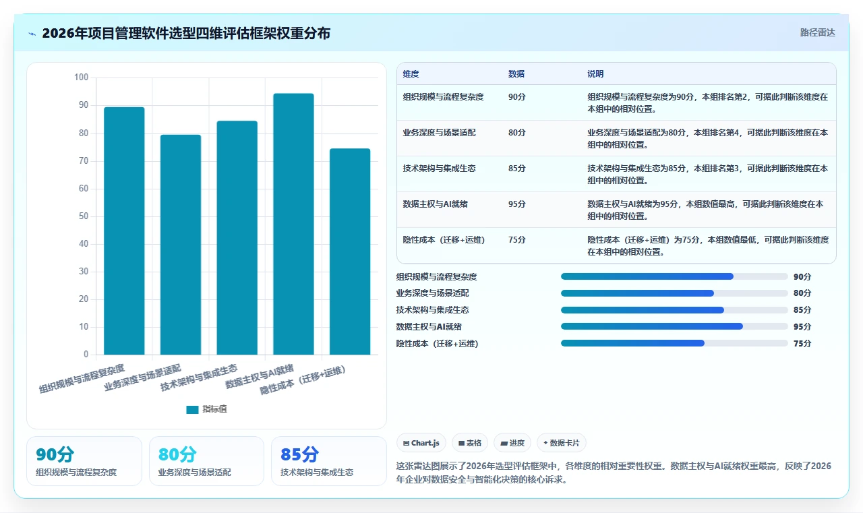Viewport: 863px width, 513px height.
Task: Click the Chart.js chip icon
Action: (x=406, y=443)
